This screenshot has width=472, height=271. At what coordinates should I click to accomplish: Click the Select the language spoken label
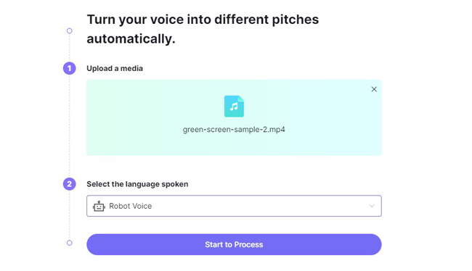click(137, 184)
